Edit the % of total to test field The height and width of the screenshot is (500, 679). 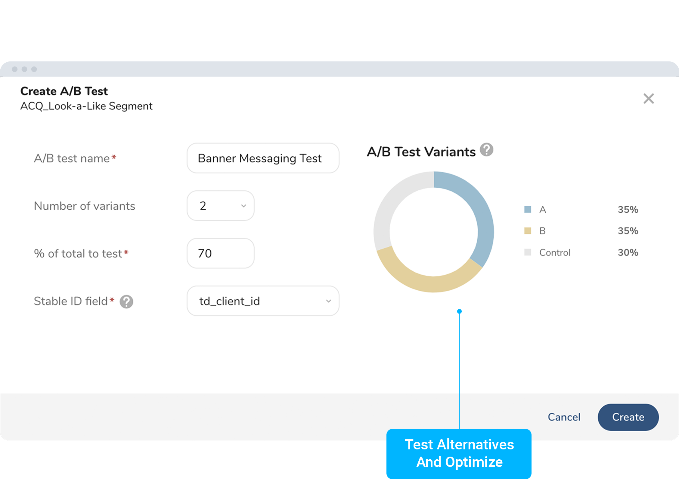pos(221,253)
